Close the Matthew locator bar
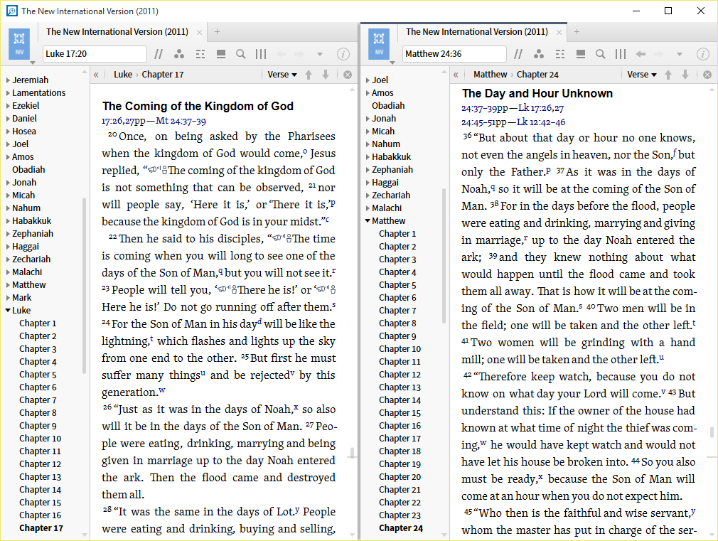This screenshot has height=541, width=718. (x=707, y=75)
